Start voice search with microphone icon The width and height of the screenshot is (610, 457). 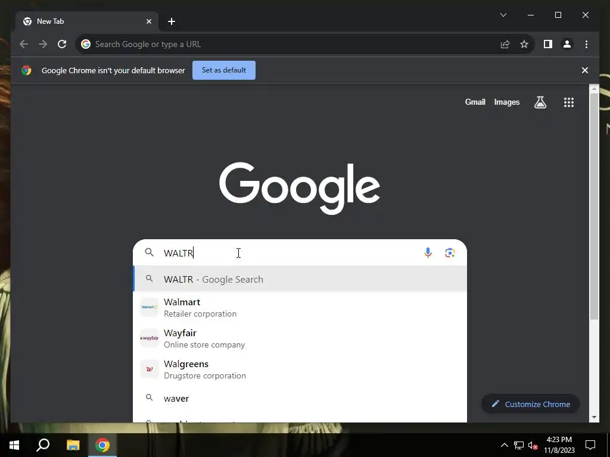pos(428,252)
